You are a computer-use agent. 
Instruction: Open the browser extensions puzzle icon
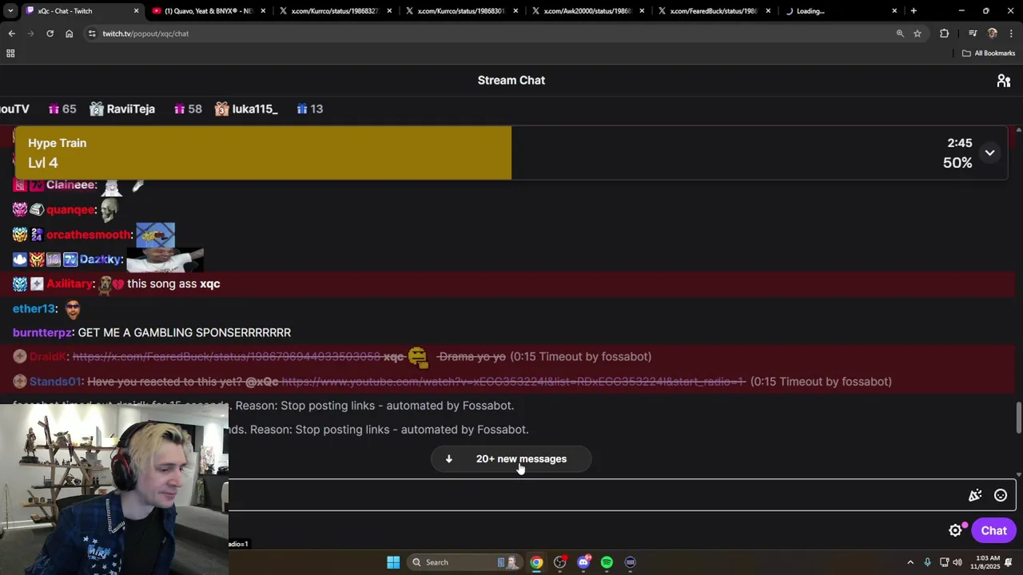pos(945,34)
